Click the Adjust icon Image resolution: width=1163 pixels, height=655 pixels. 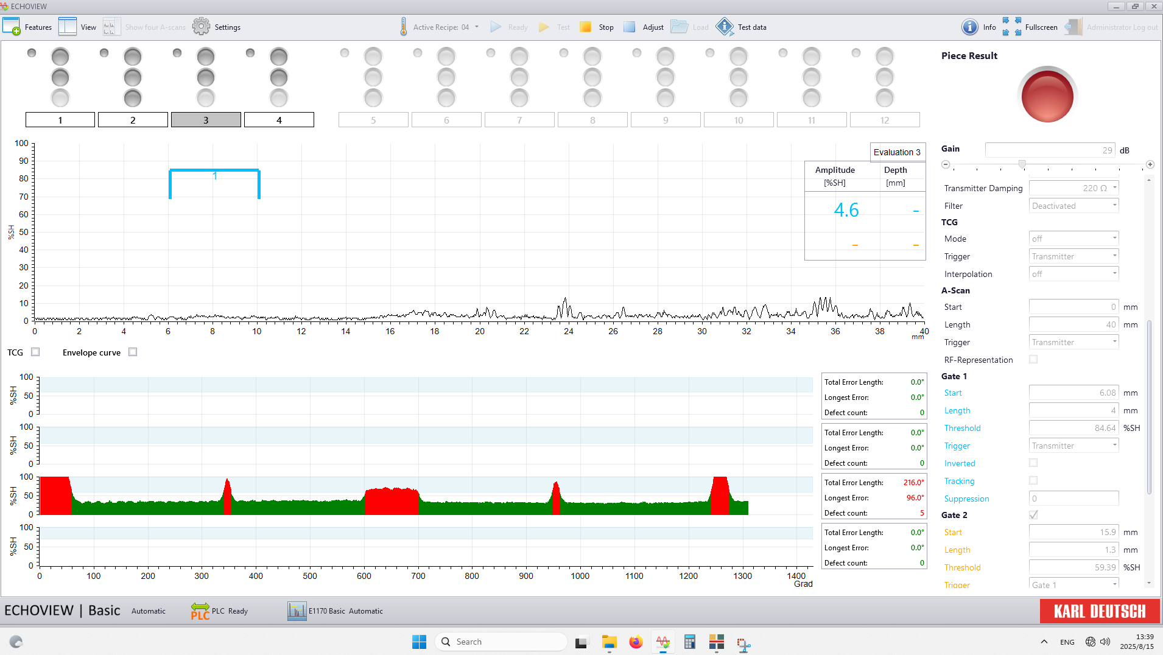[x=630, y=27]
